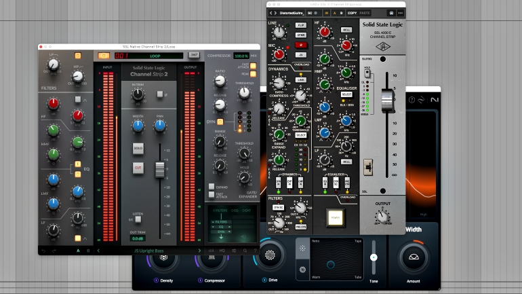Click the POWER button on UADx SSL strip
Image resolution: width=522 pixels, height=294 pixels.
[336, 218]
